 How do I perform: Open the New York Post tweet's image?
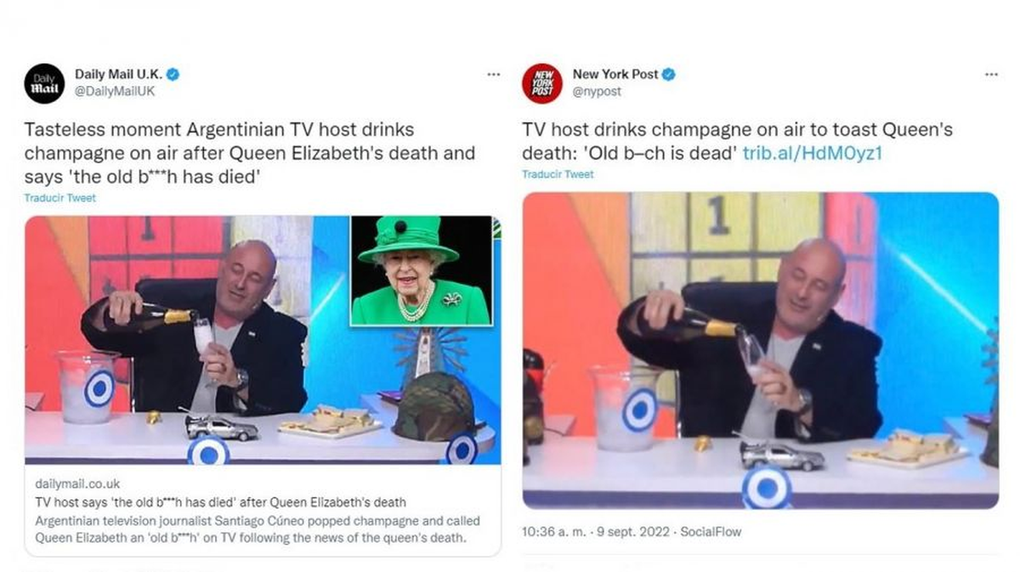760,350
